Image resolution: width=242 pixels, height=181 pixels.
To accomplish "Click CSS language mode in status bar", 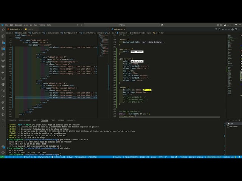I will (172, 157).
